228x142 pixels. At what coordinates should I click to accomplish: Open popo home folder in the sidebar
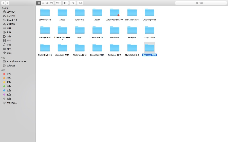click(7, 53)
